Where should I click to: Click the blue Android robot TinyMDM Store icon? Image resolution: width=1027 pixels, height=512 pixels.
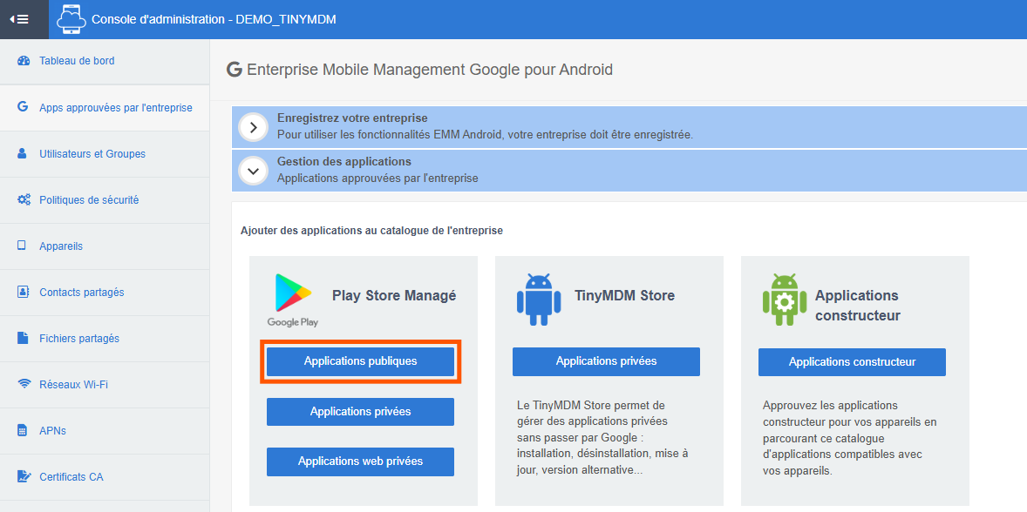click(x=539, y=300)
